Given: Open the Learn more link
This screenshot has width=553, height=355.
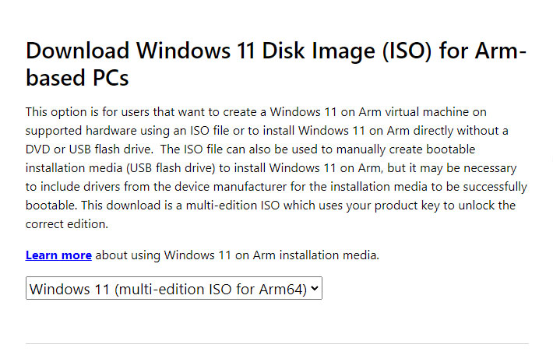Looking at the screenshot, I should 58,255.
